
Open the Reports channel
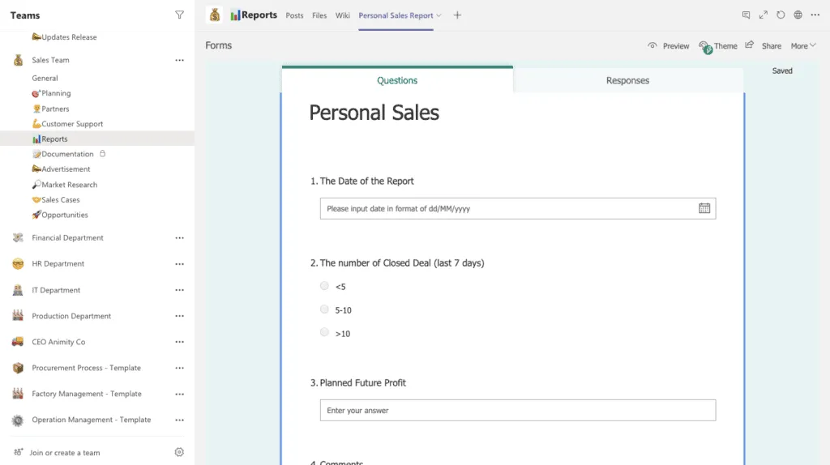click(x=49, y=139)
